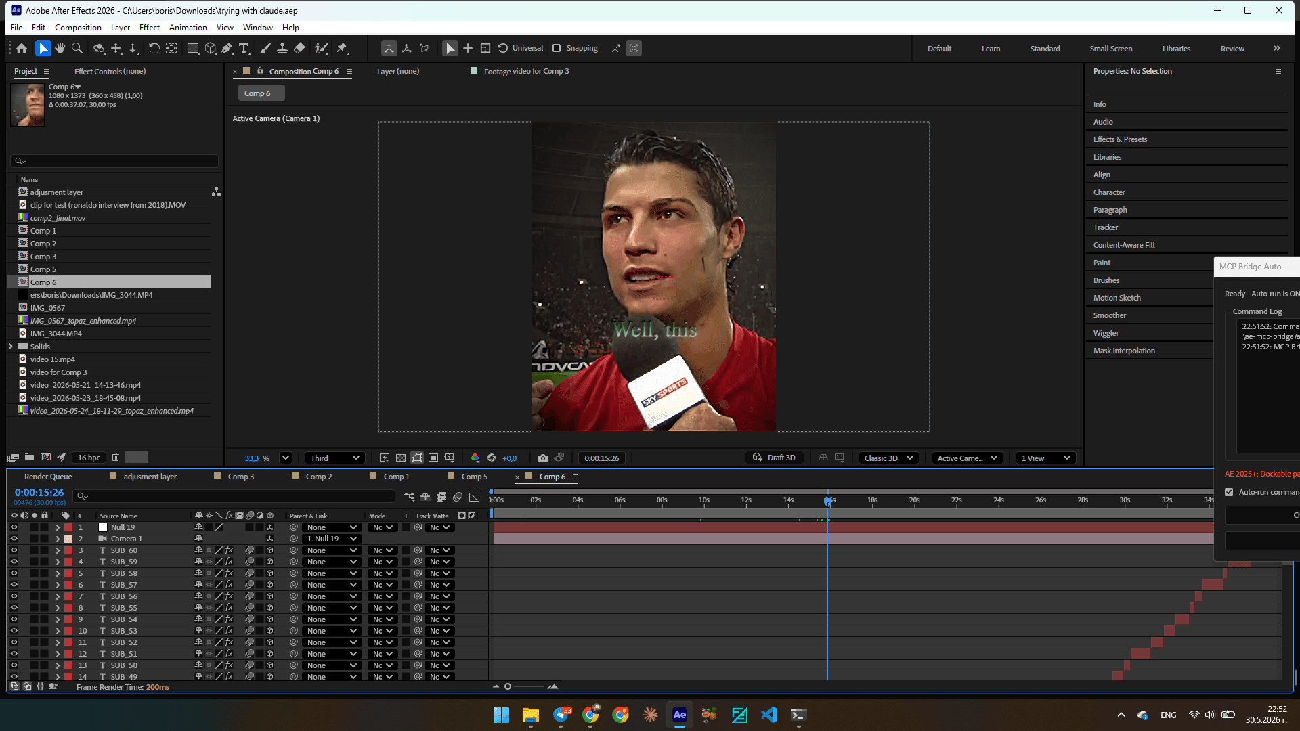Create new folder in Project panel
Image resolution: width=1300 pixels, height=731 pixels.
(x=29, y=458)
